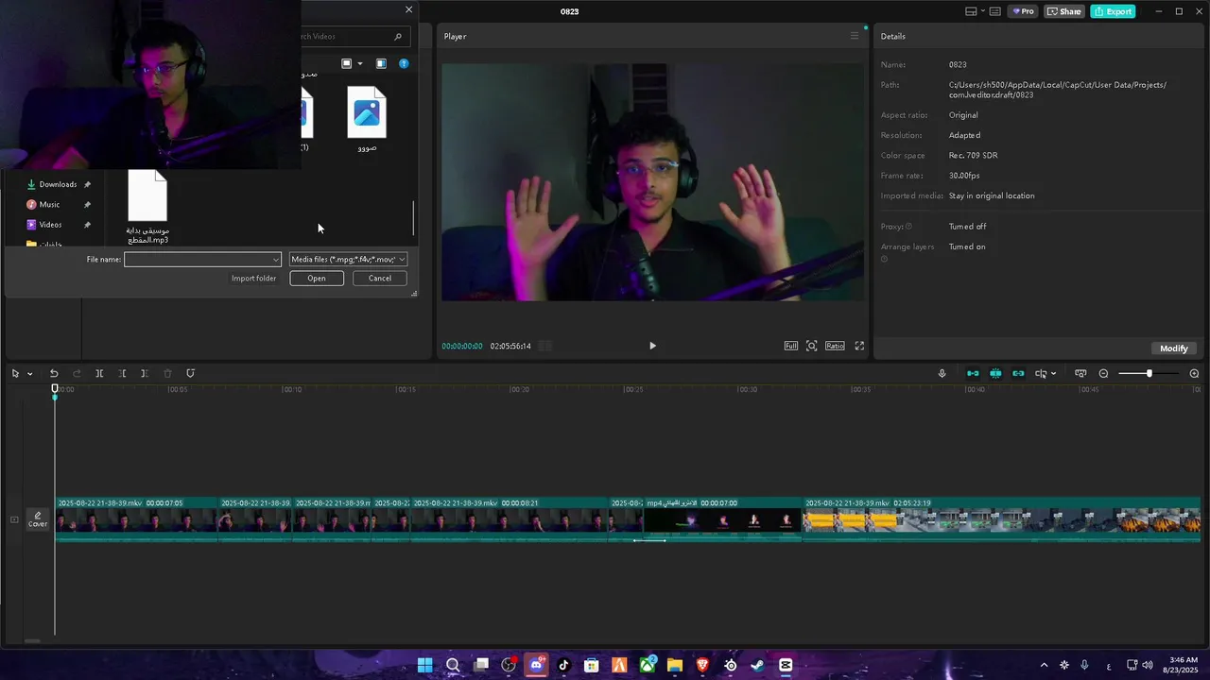Click the Search Videos box in dialog
This screenshot has width=1210, height=680.
point(354,37)
